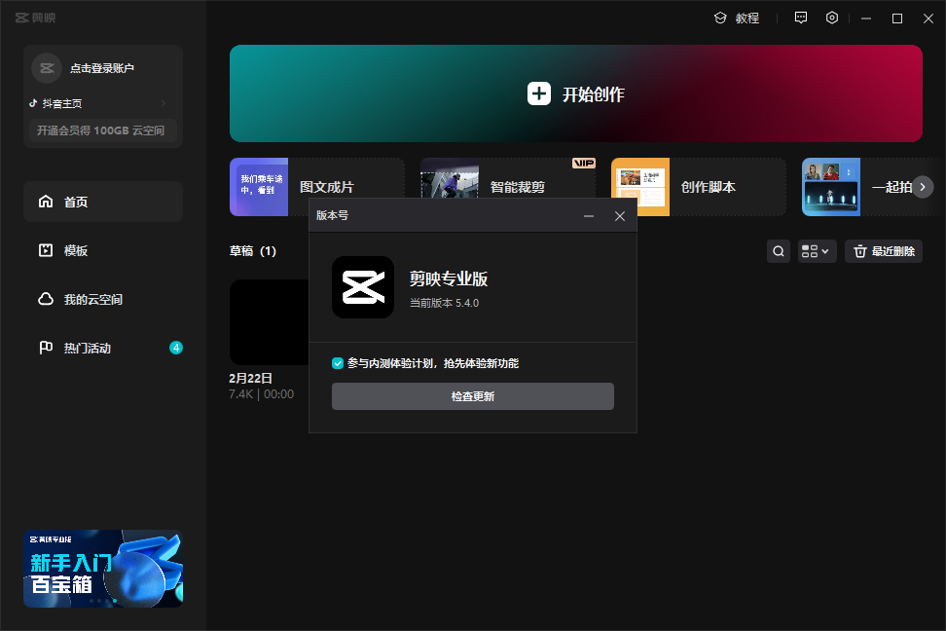Expand the chevron beside 抖音主页

163,104
